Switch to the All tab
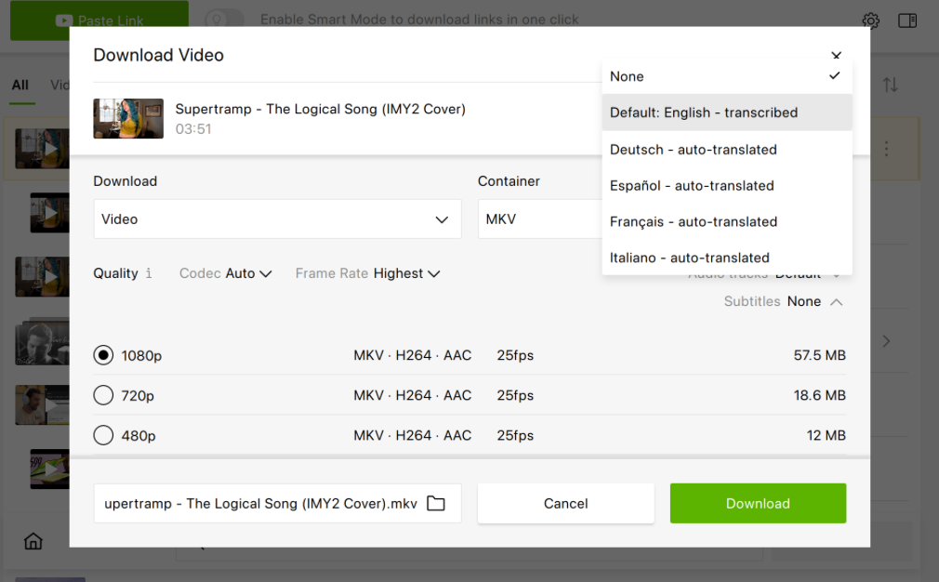The image size is (939, 582). coord(20,85)
